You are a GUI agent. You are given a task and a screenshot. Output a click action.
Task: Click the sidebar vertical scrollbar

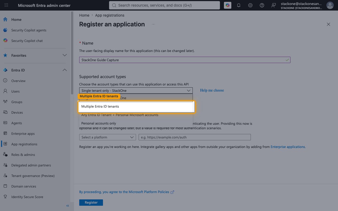72,53
